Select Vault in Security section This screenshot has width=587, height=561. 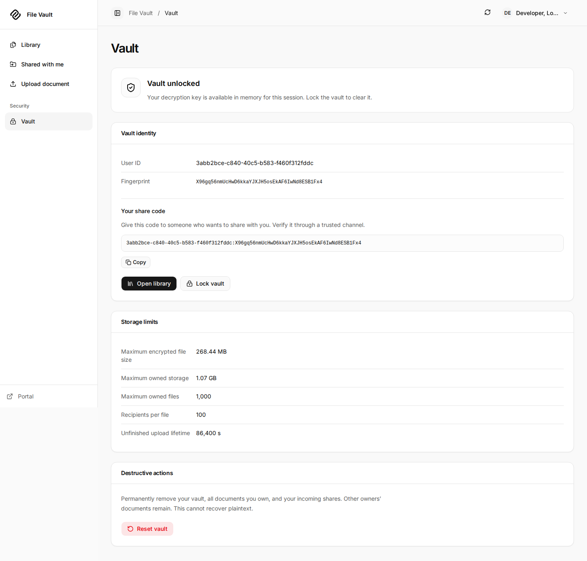pyautogui.click(x=49, y=121)
